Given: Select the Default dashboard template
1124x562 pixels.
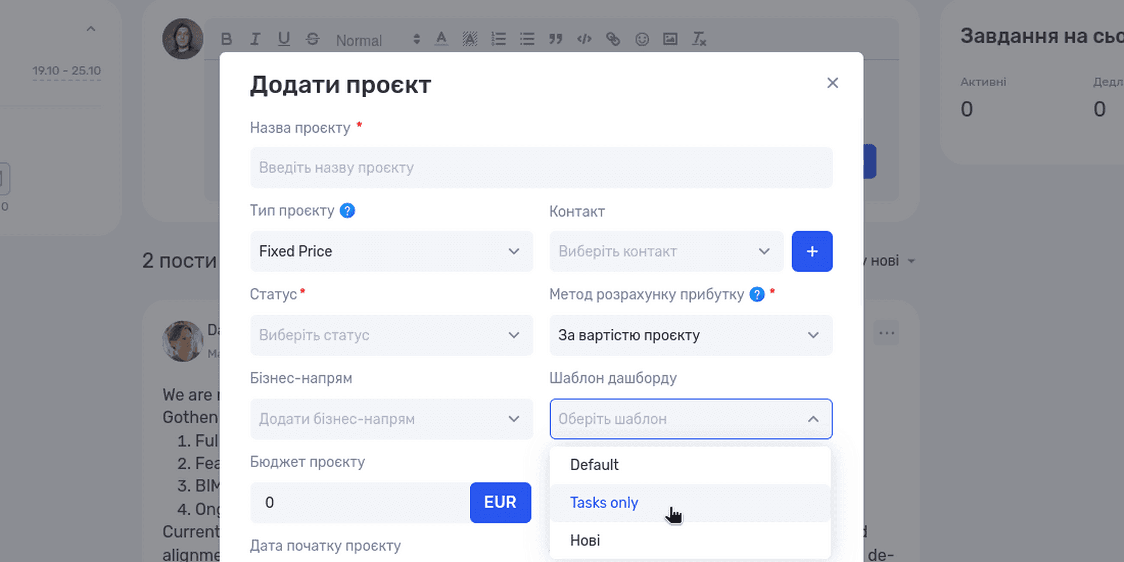Looking at the screenshot, I should pos(690,465).
